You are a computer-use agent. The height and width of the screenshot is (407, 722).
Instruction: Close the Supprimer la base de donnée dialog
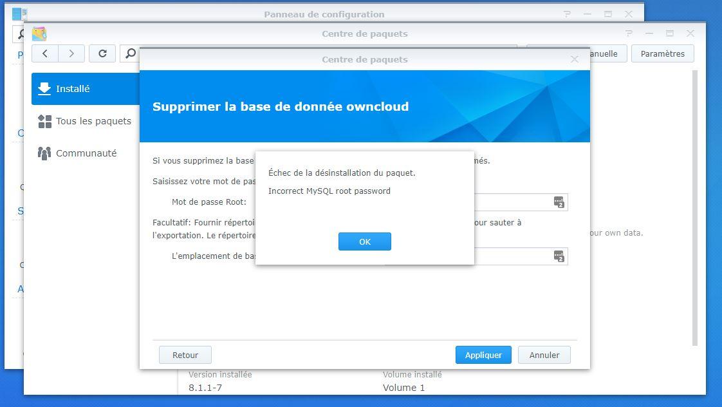pos(574,59)
